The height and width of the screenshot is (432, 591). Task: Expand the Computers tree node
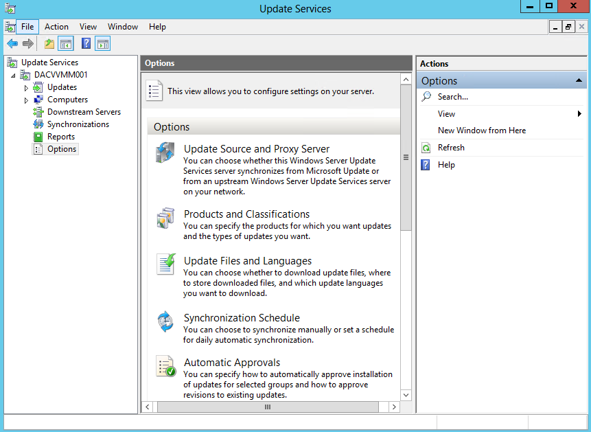click(x=26, y=100)
